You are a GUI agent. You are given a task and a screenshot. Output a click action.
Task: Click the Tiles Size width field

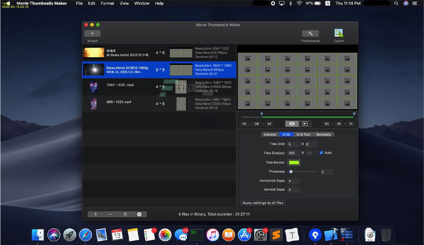click(x=294, y=153)
